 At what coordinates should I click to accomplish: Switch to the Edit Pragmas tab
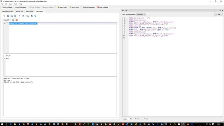click(x=29, y=12)
